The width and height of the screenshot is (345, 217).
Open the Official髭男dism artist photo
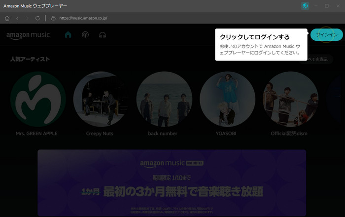coord(291,99)
